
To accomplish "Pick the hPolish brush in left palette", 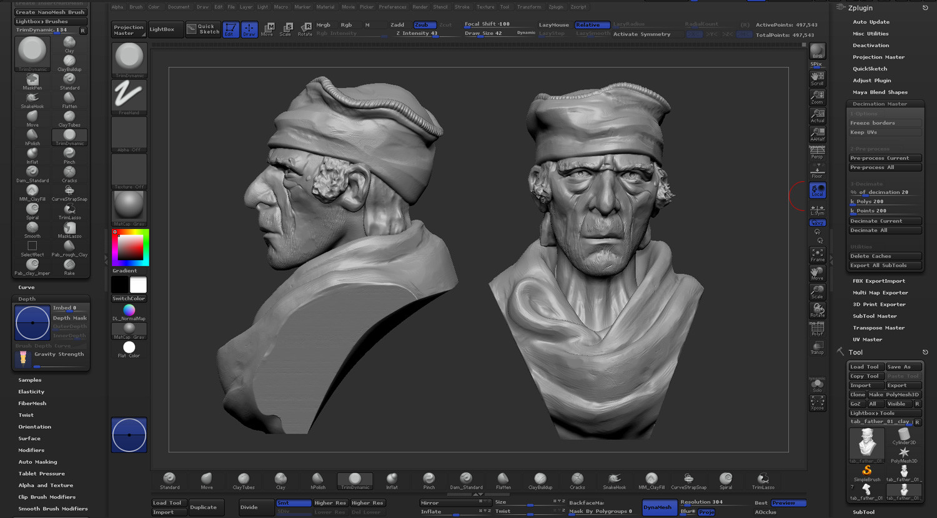I will pyautogui.click(x=32, y=136).
